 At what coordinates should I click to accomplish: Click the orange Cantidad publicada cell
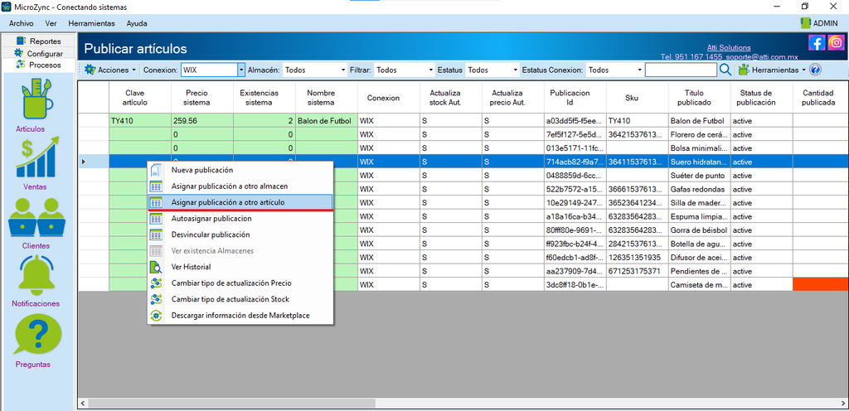point(821,284)
